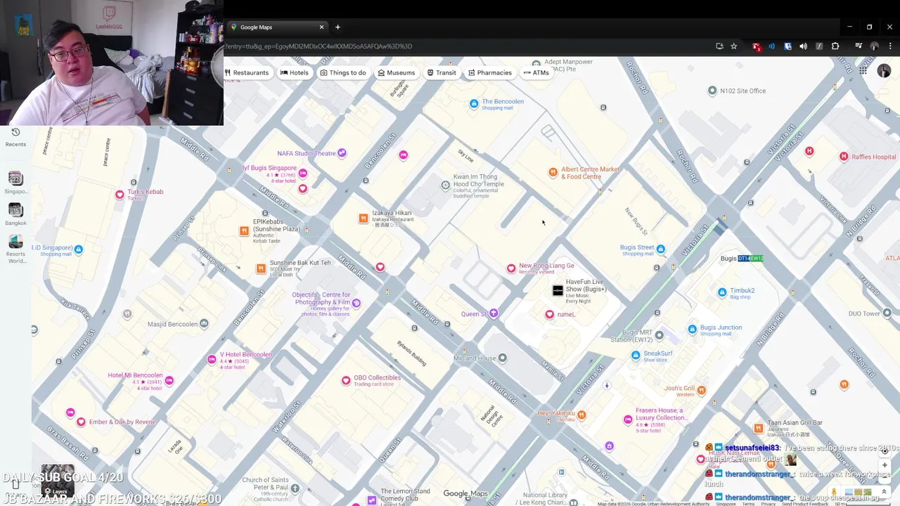
Task: Click the Raffles Hospital marker
Action: [x=844, y=157]
